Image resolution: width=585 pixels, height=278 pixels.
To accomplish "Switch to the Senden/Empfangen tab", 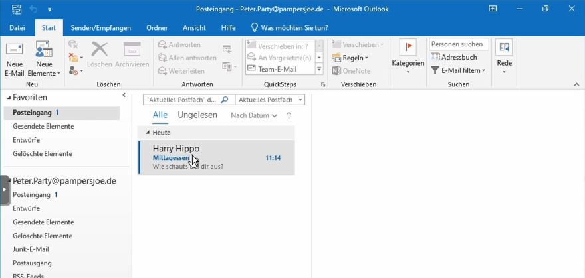I will pyautogui.click(x=101, y=28).
